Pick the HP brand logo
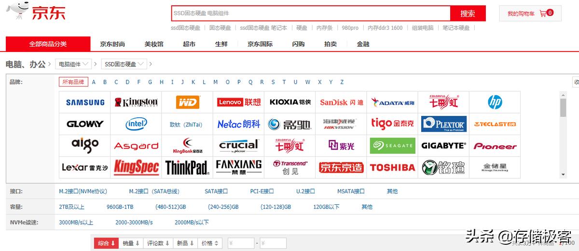The height and width of the screenshot is (251, 579). click(x=495, y=102)
